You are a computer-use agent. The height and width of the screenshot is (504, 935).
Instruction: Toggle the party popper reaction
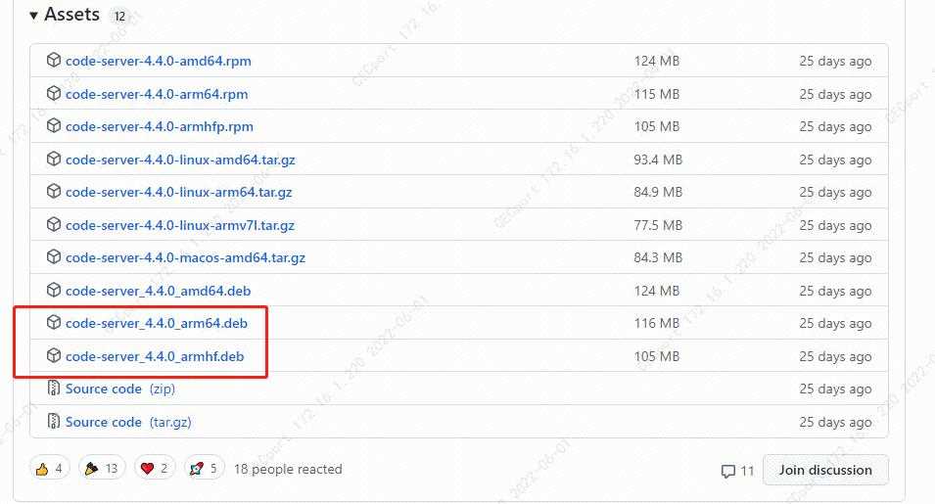point(102,469)
